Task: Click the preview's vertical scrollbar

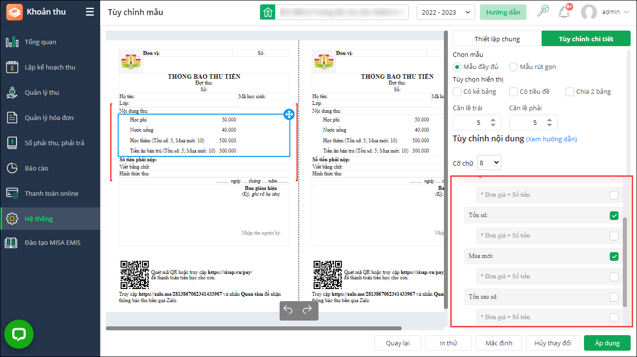Action: pos(445,170)
